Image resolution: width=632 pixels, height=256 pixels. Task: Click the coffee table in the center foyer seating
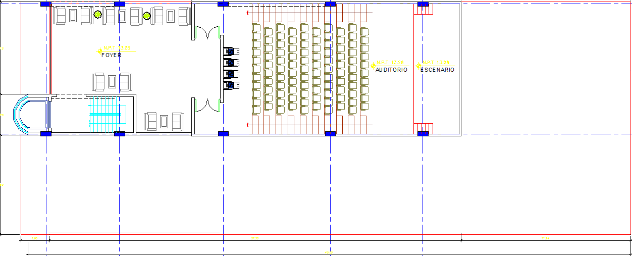tap(112, 81)
